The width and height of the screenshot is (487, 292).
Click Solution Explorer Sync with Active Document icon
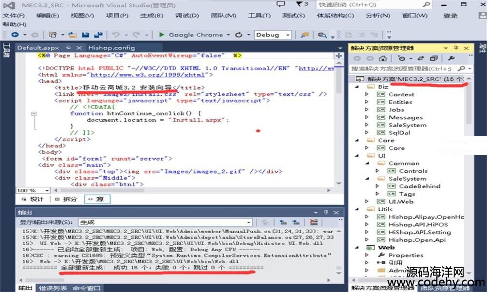click(421, 58)
